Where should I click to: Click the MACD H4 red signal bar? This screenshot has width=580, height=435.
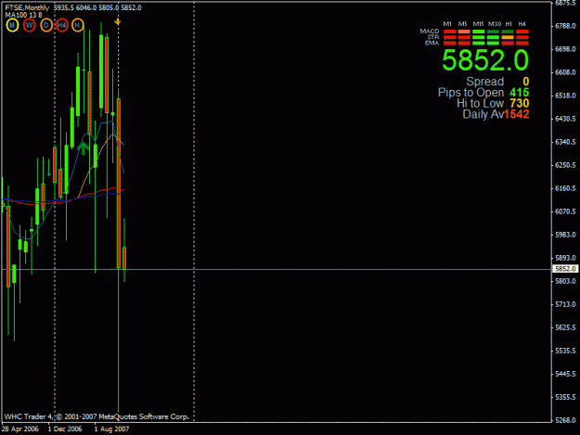pos(522,32)
